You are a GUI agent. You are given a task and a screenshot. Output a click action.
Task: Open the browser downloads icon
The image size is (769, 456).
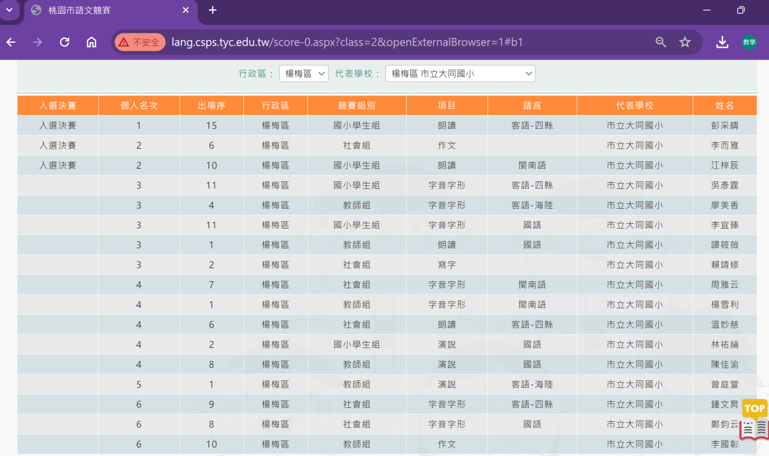point(722,42)
